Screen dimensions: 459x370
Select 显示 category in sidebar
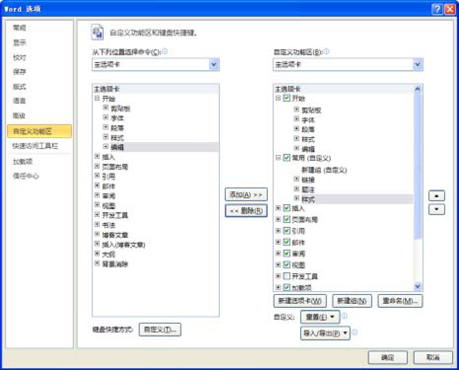click(x=20, y=43)
